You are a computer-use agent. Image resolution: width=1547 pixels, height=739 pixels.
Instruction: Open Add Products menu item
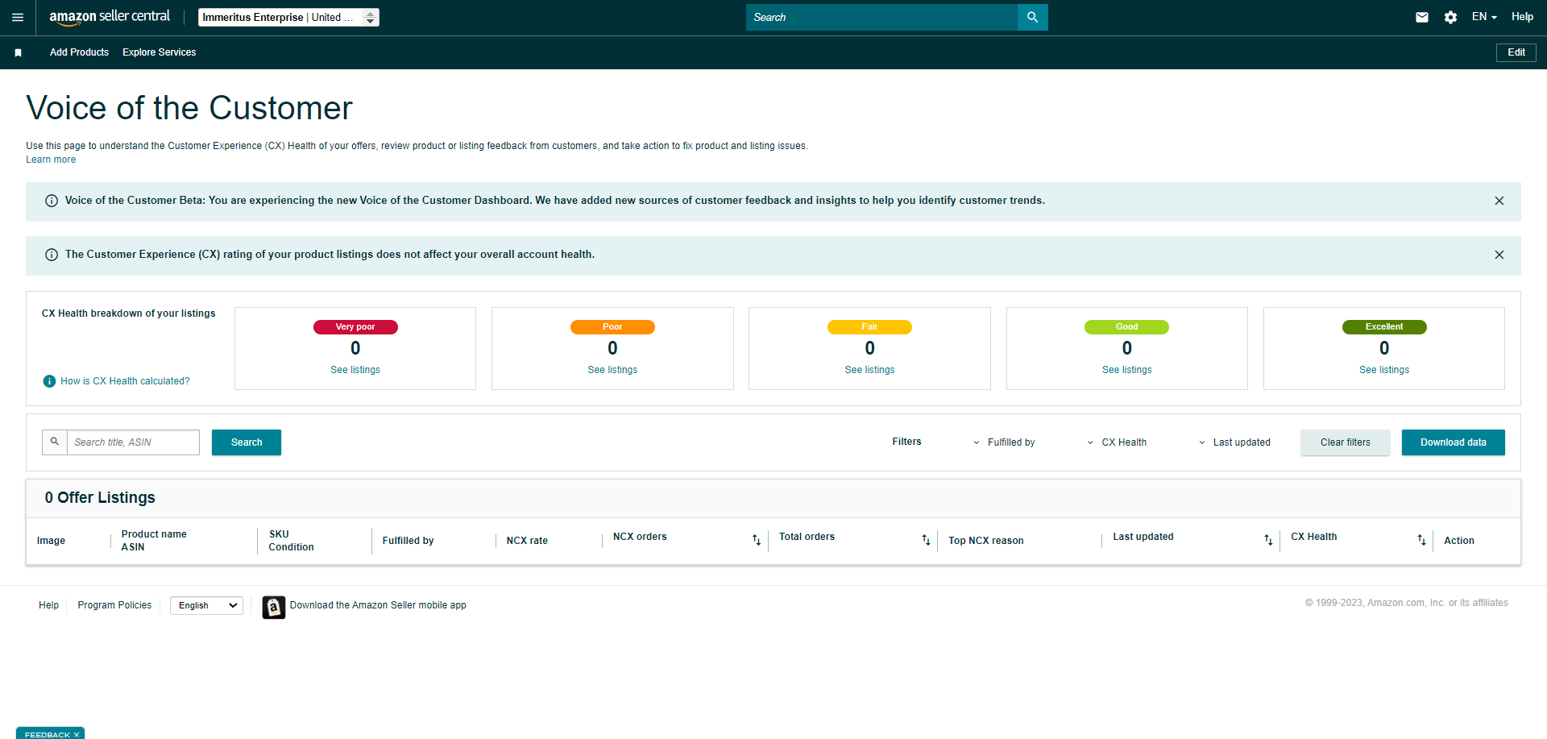coord(79,52)
